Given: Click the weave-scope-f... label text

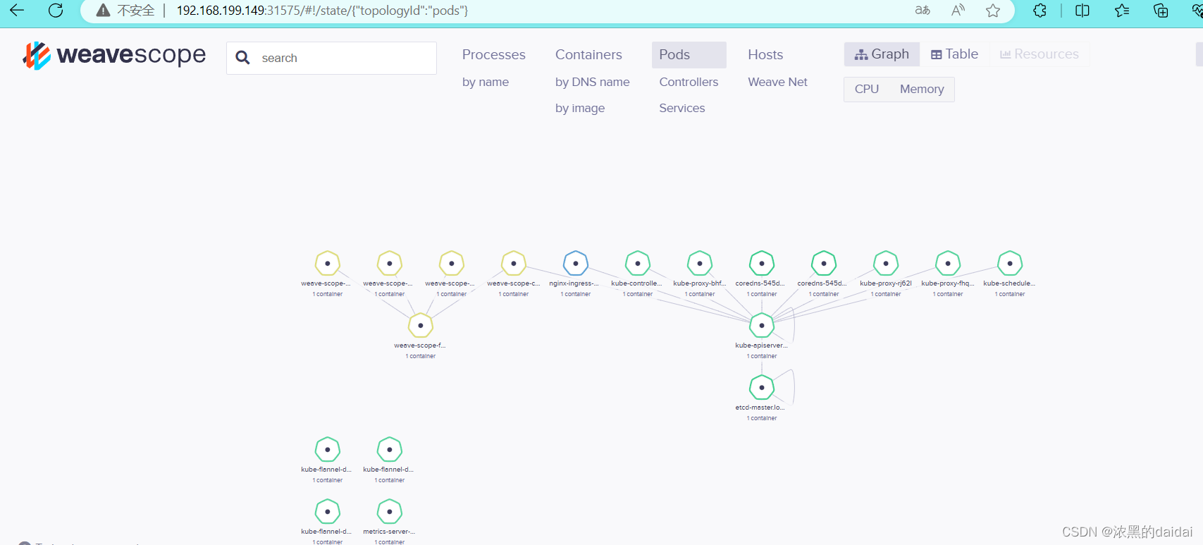Looking at the screenshot, I should (x=420, y=345).
